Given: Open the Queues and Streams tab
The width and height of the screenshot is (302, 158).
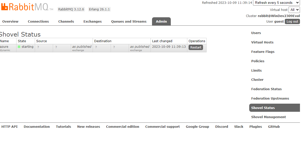Looking at the screenshot, I should [129, 21].
